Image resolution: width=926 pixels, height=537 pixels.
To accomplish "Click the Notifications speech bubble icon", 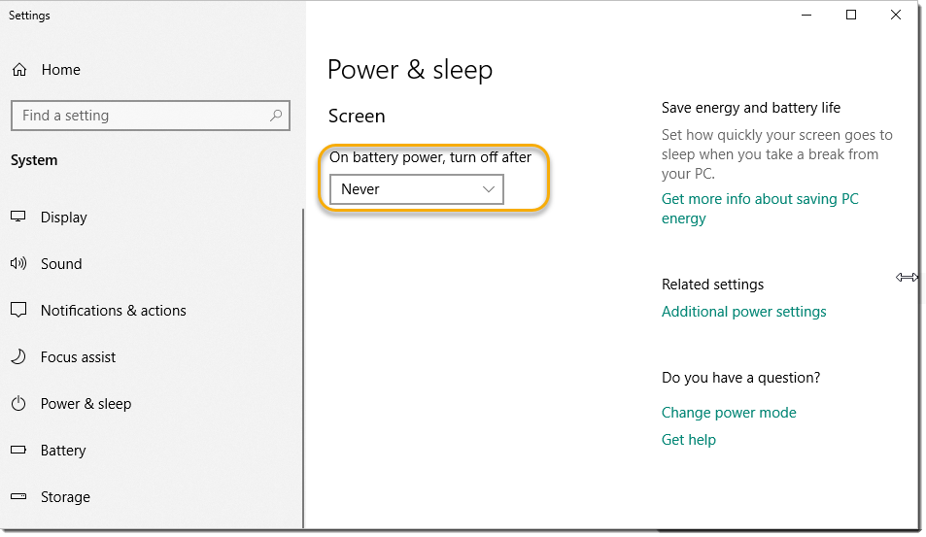I will 18,310.
